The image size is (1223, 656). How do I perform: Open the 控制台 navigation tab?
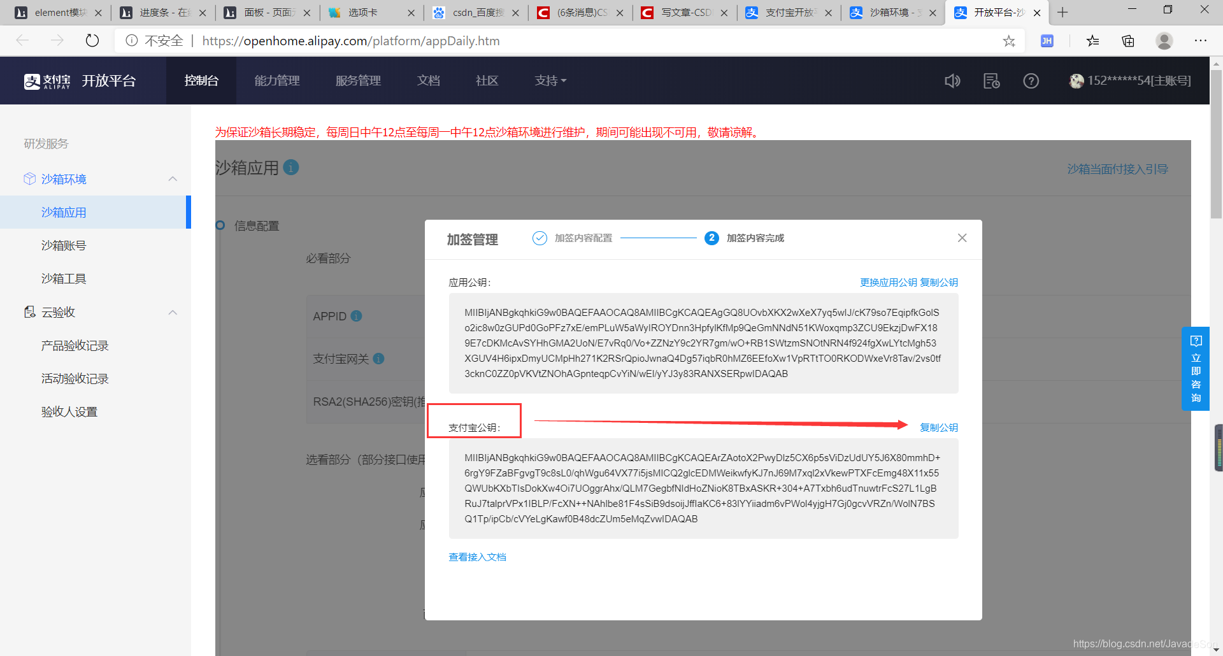click(201, 80)
